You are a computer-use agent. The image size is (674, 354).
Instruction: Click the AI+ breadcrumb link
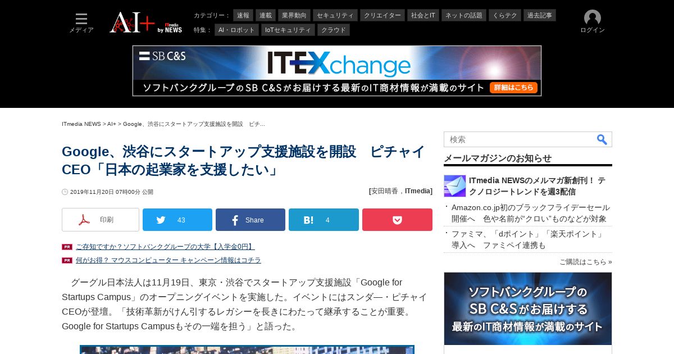112,124
